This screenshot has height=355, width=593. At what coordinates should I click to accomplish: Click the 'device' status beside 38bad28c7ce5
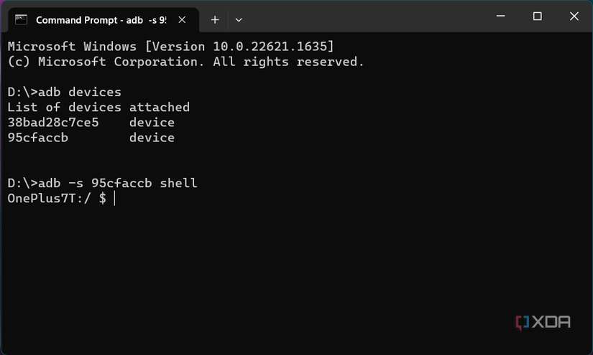(x=152, y=123)
